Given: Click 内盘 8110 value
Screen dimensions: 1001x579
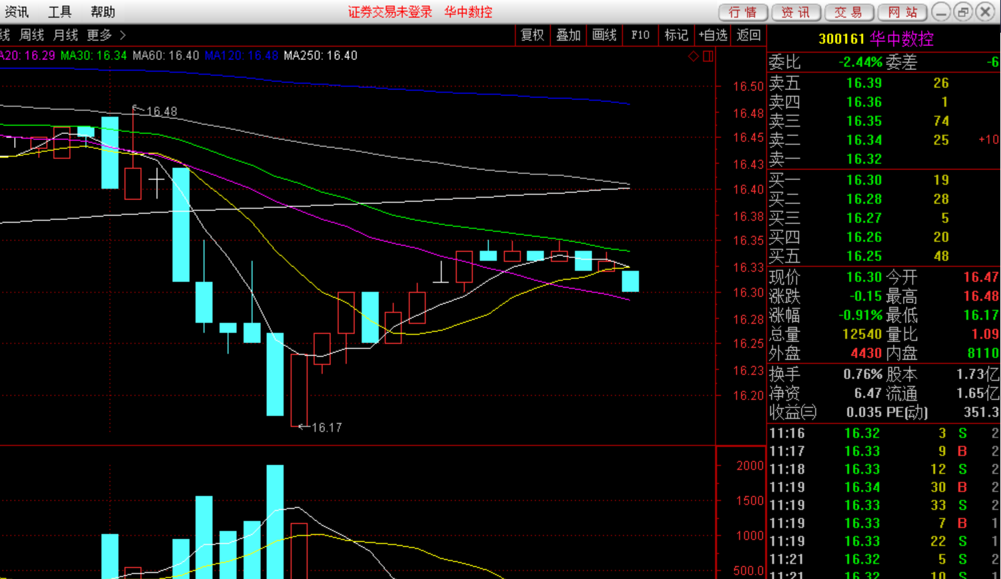Looking at the screenshot, I should [x=983, y=354].
